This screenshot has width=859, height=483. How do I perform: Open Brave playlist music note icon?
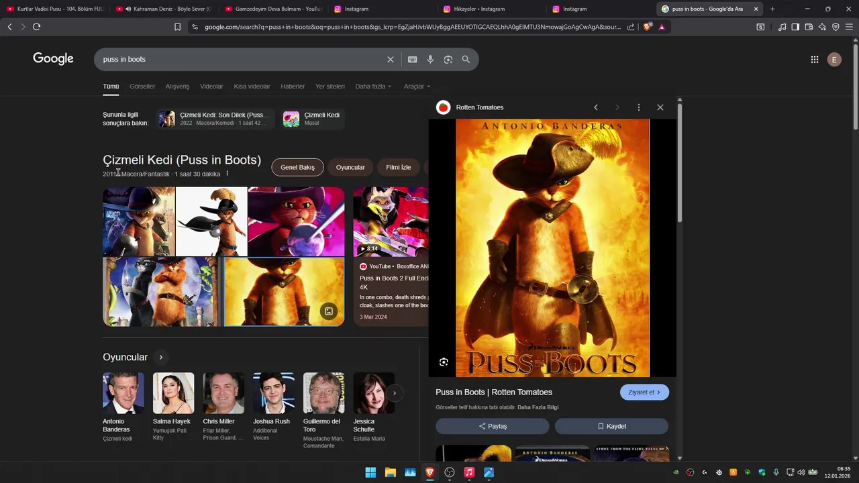[782, 27]
